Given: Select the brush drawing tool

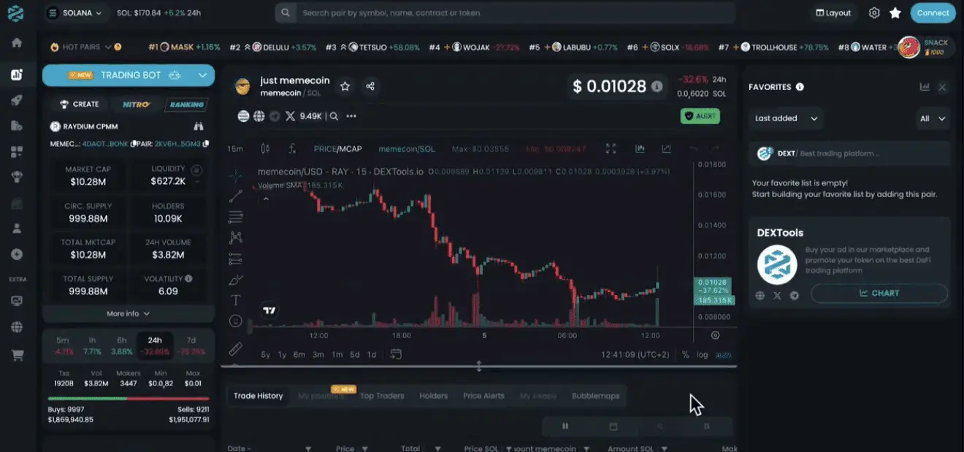Looking at the screenshot, I should (236, 280).
